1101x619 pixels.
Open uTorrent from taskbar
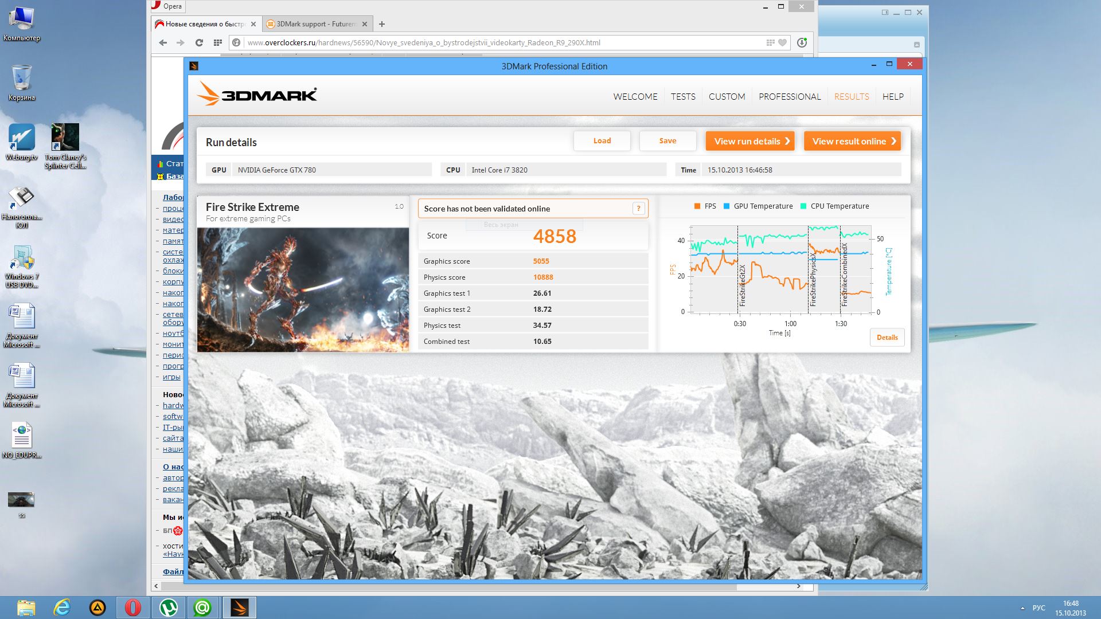168,608
